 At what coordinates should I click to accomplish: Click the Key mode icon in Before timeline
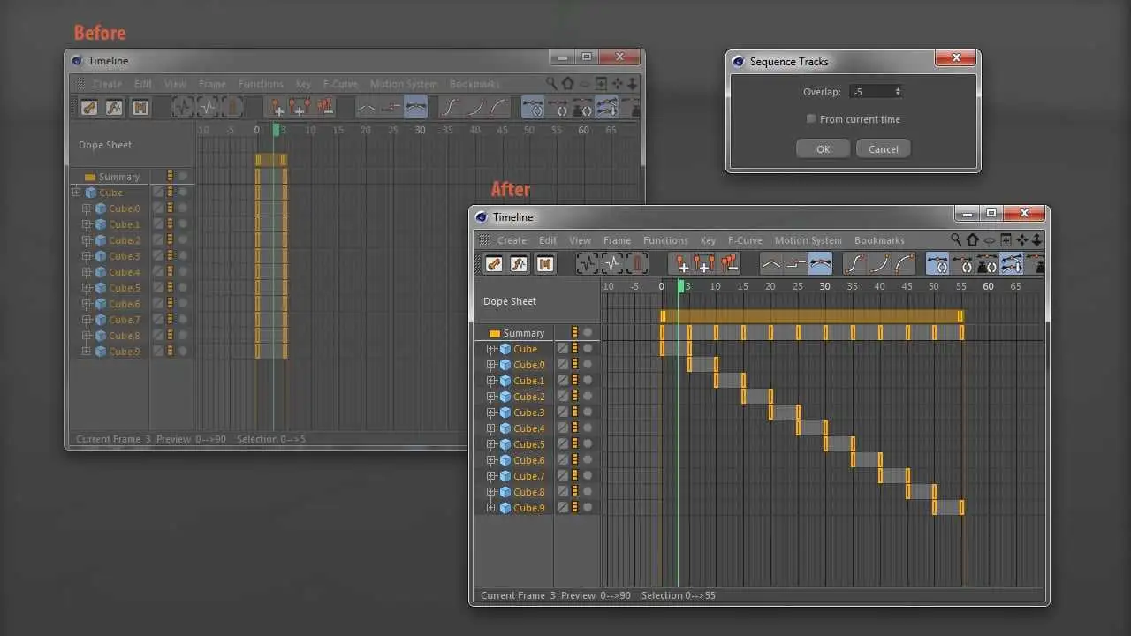click(89, 108)
